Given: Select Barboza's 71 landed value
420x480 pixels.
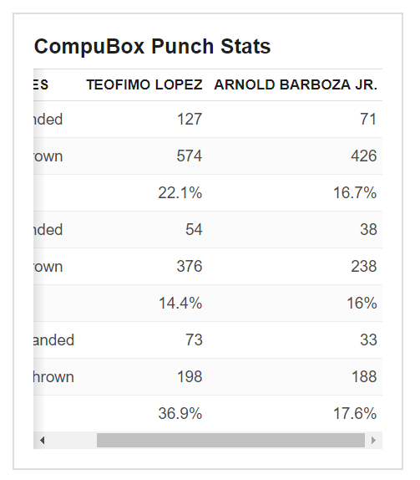Looking at the screenshot, I should pos(368,119).
